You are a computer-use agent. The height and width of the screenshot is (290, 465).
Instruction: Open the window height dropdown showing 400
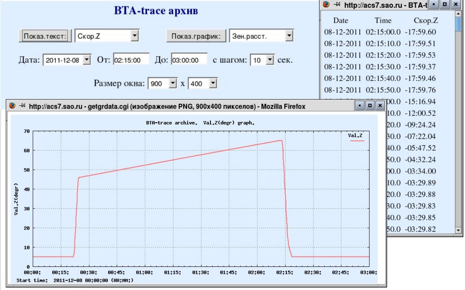pyautogui.click(x=213, y=83)
